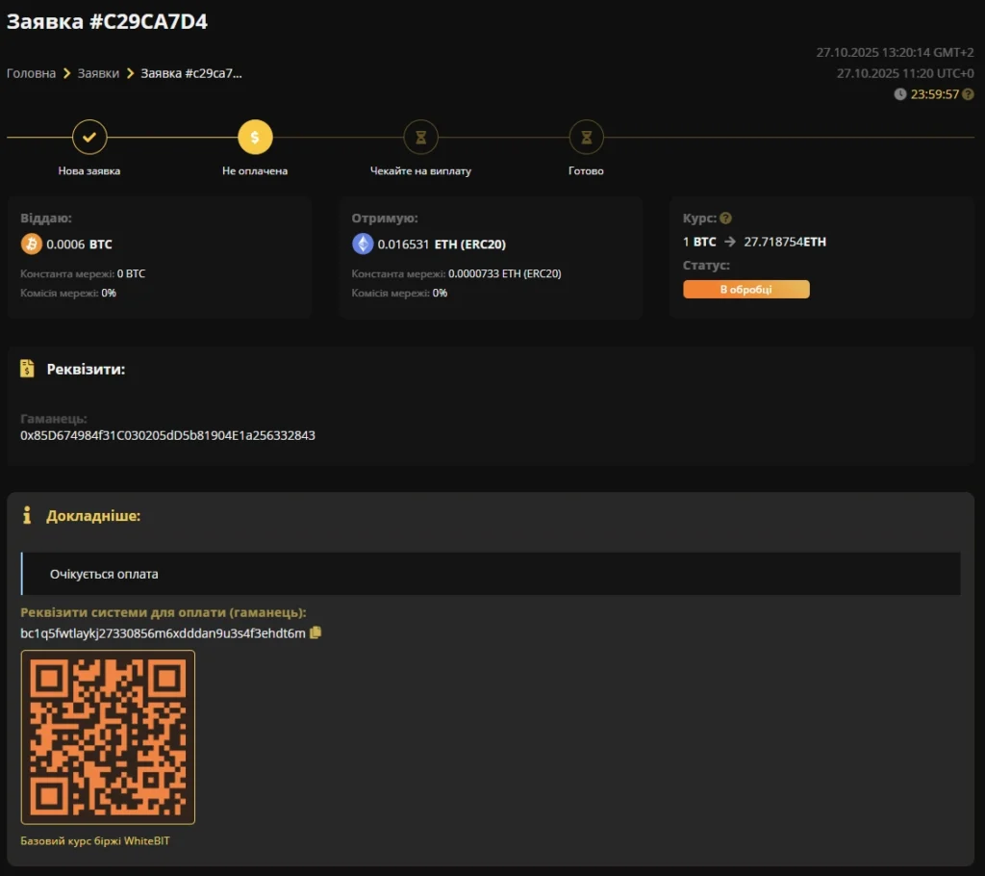Click the 0.0006 BTC amount

click(79, 244)
